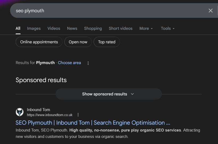Click the Choose area link
The height and width of the screenshot is (144, 218).
(x=69, y=63)
